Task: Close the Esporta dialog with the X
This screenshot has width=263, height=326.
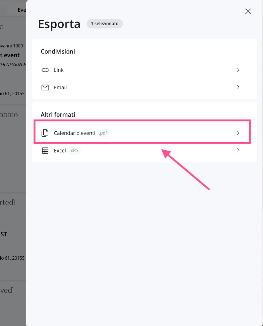Action: [x=248, y=11]
